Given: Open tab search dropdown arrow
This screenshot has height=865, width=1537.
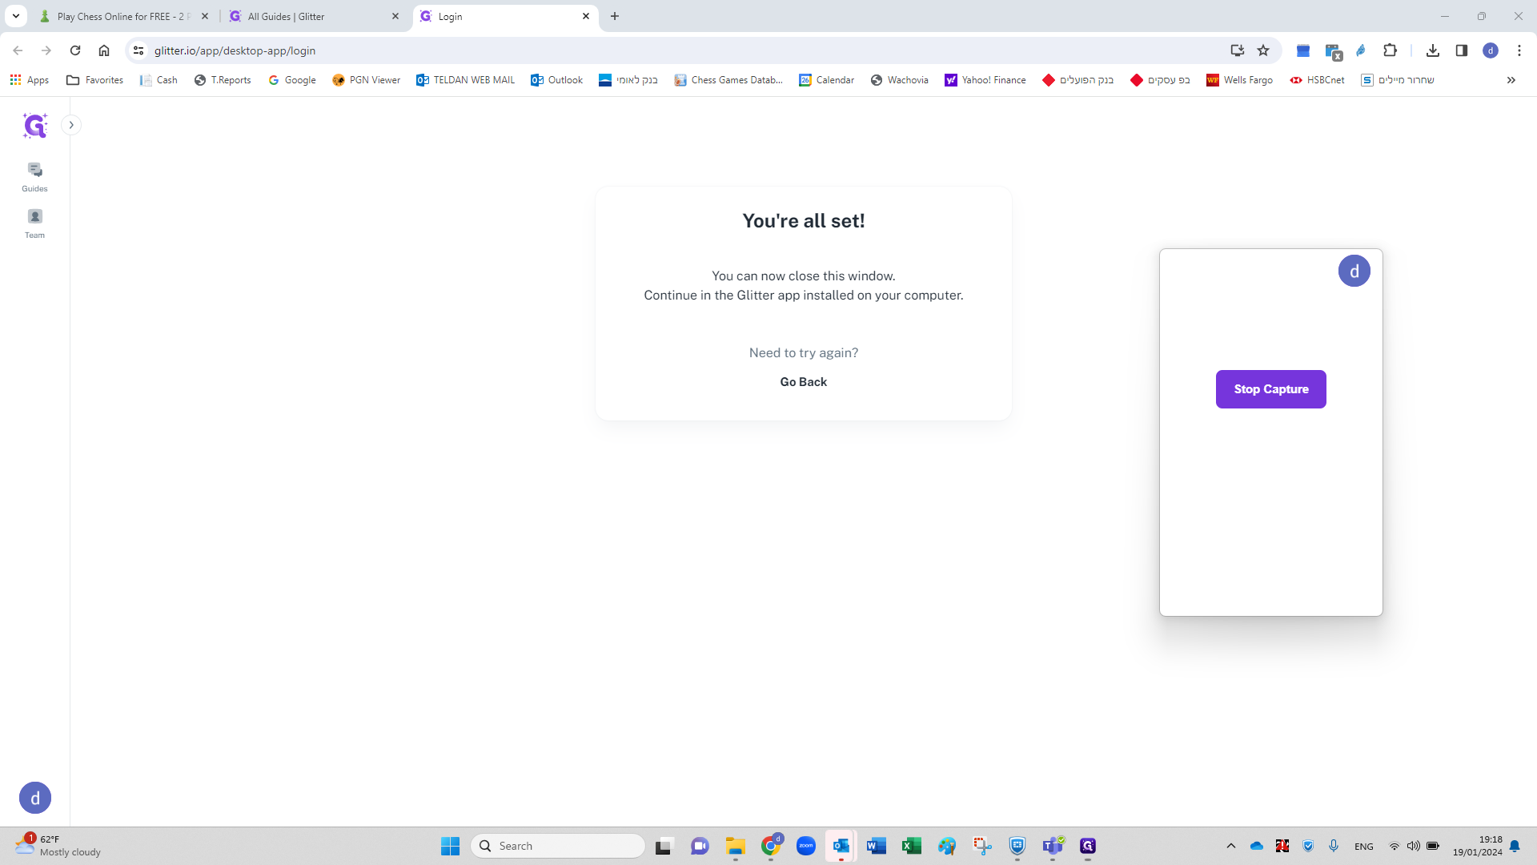Looking at the screenshot, I should (x=15, y=16).
